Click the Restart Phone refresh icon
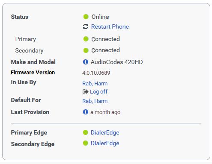 86,26
